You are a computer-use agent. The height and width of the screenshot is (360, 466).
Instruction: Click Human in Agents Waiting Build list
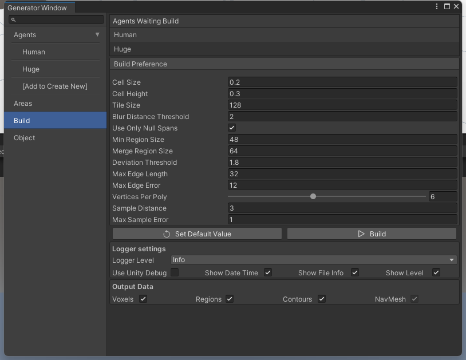(x=285, y=35)
